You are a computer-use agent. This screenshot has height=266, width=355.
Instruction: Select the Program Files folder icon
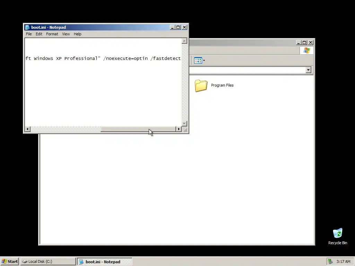201,86
